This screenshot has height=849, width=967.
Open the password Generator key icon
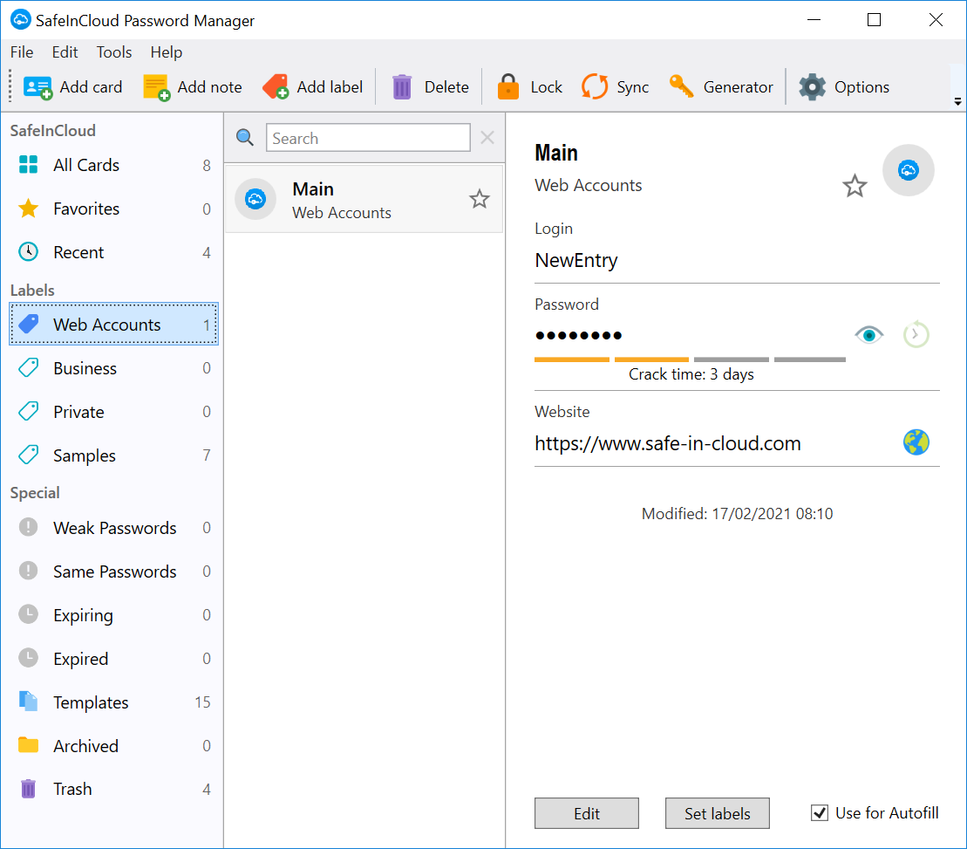point(682,87)
